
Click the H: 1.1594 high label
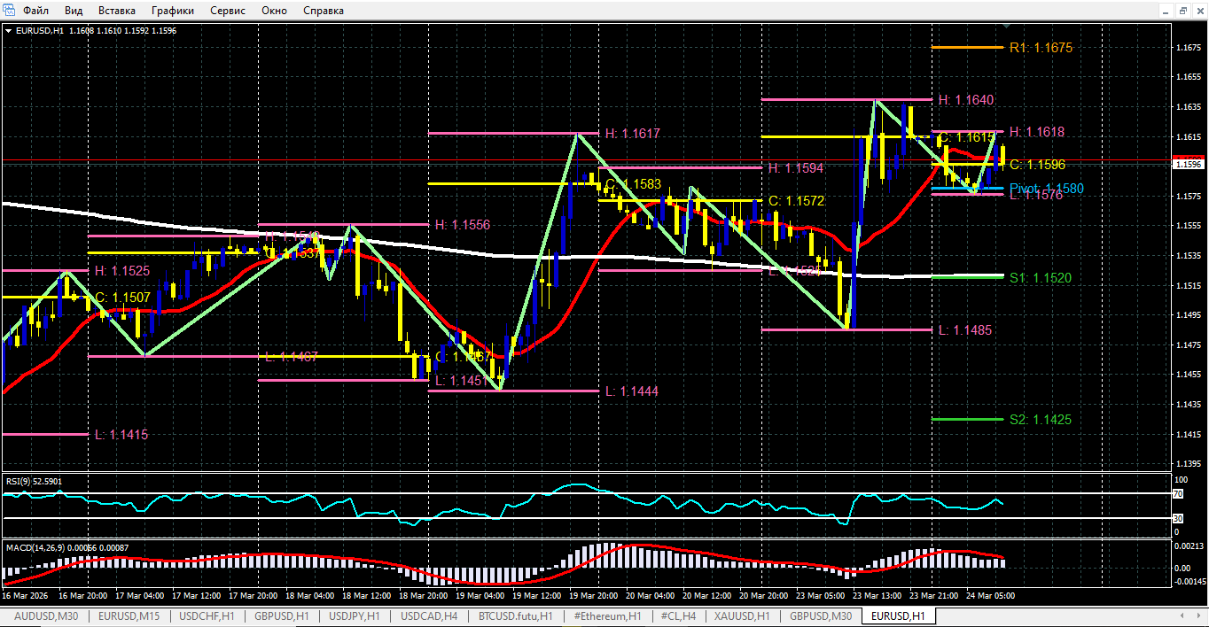pos(796,168)
